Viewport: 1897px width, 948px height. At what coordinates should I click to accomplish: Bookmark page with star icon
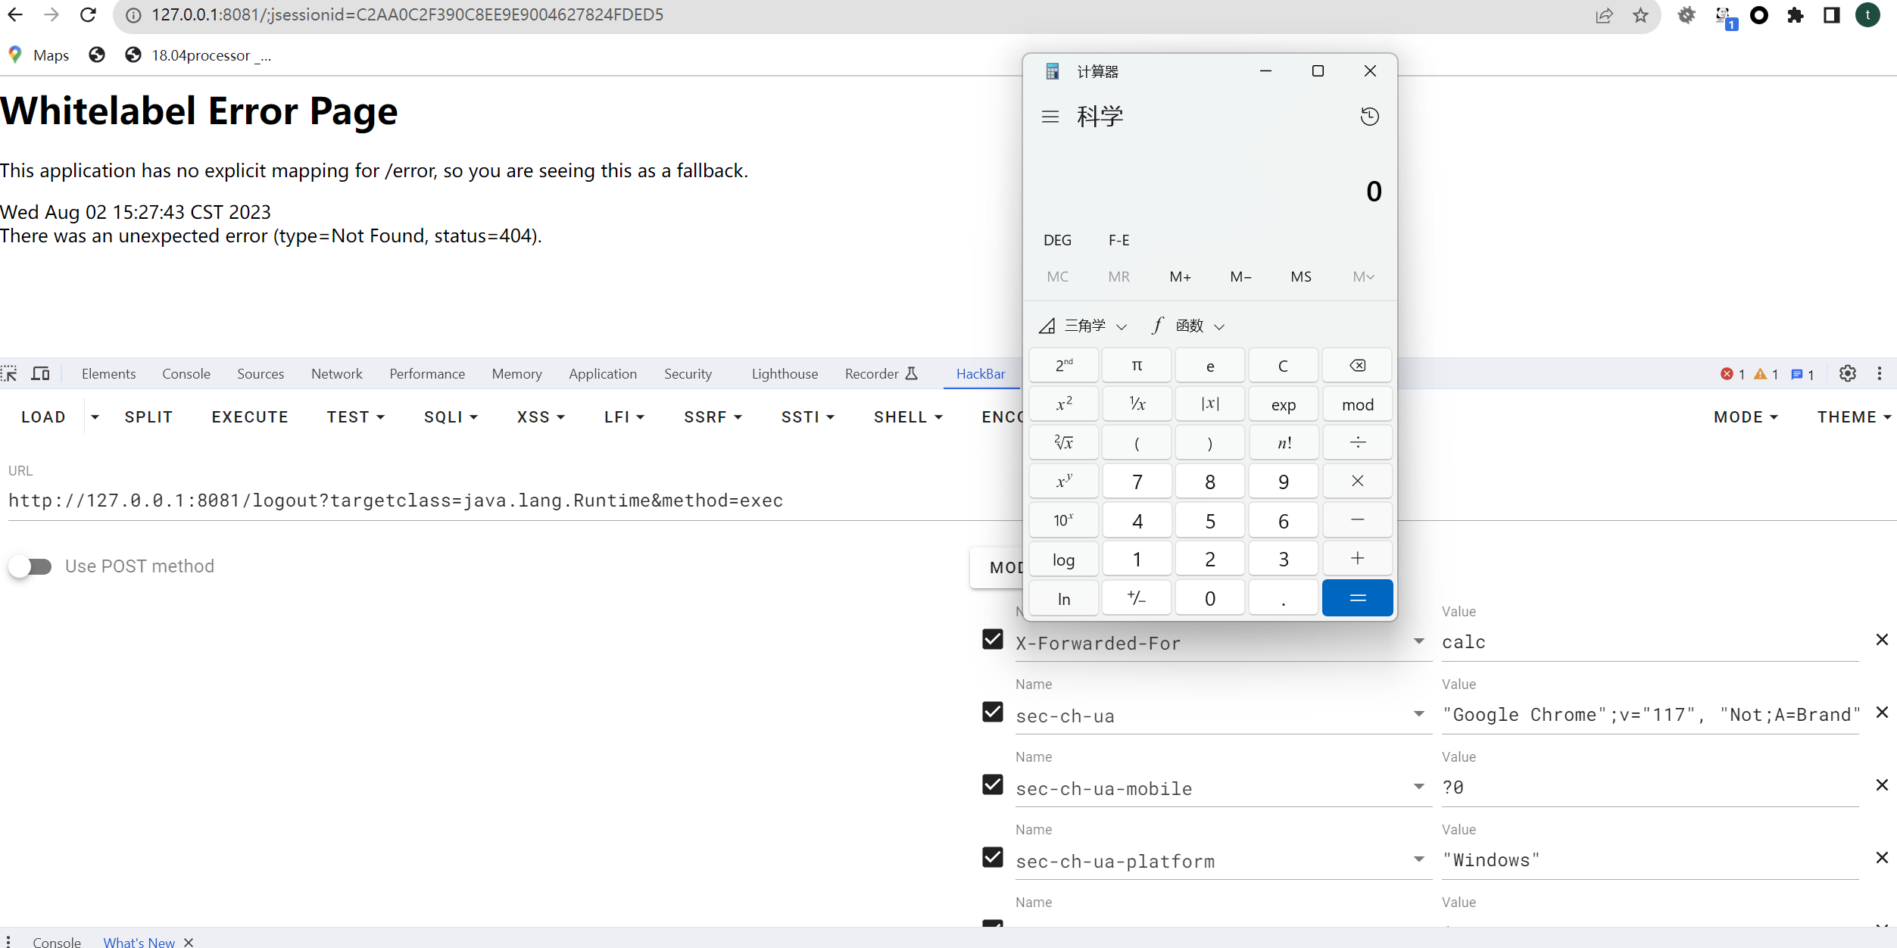(x=1640, y=15)
